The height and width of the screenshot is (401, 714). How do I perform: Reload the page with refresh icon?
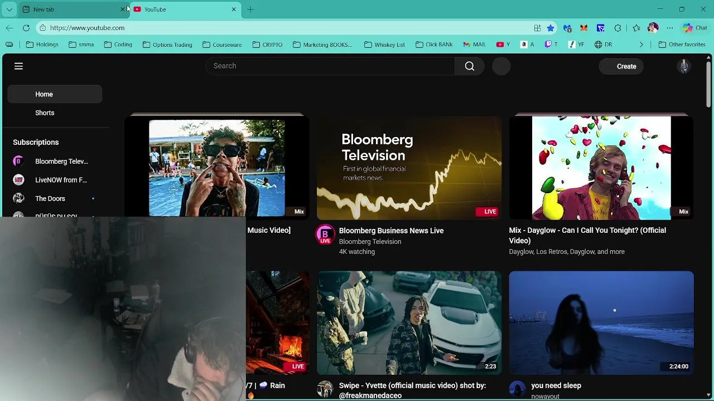(26, 28)
